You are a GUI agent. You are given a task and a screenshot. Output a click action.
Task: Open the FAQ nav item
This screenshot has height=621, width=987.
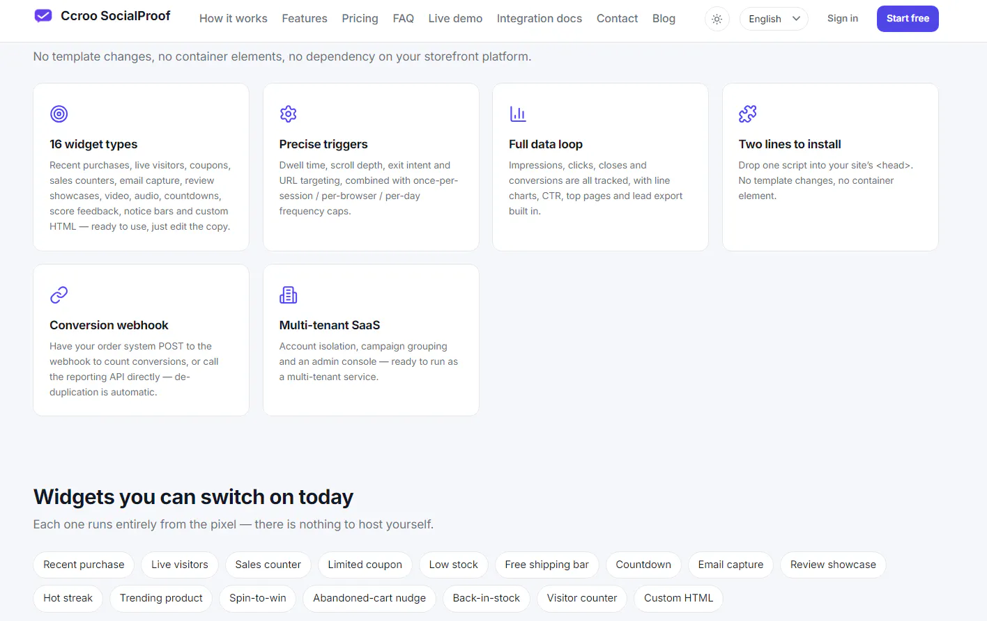[404, 19]
